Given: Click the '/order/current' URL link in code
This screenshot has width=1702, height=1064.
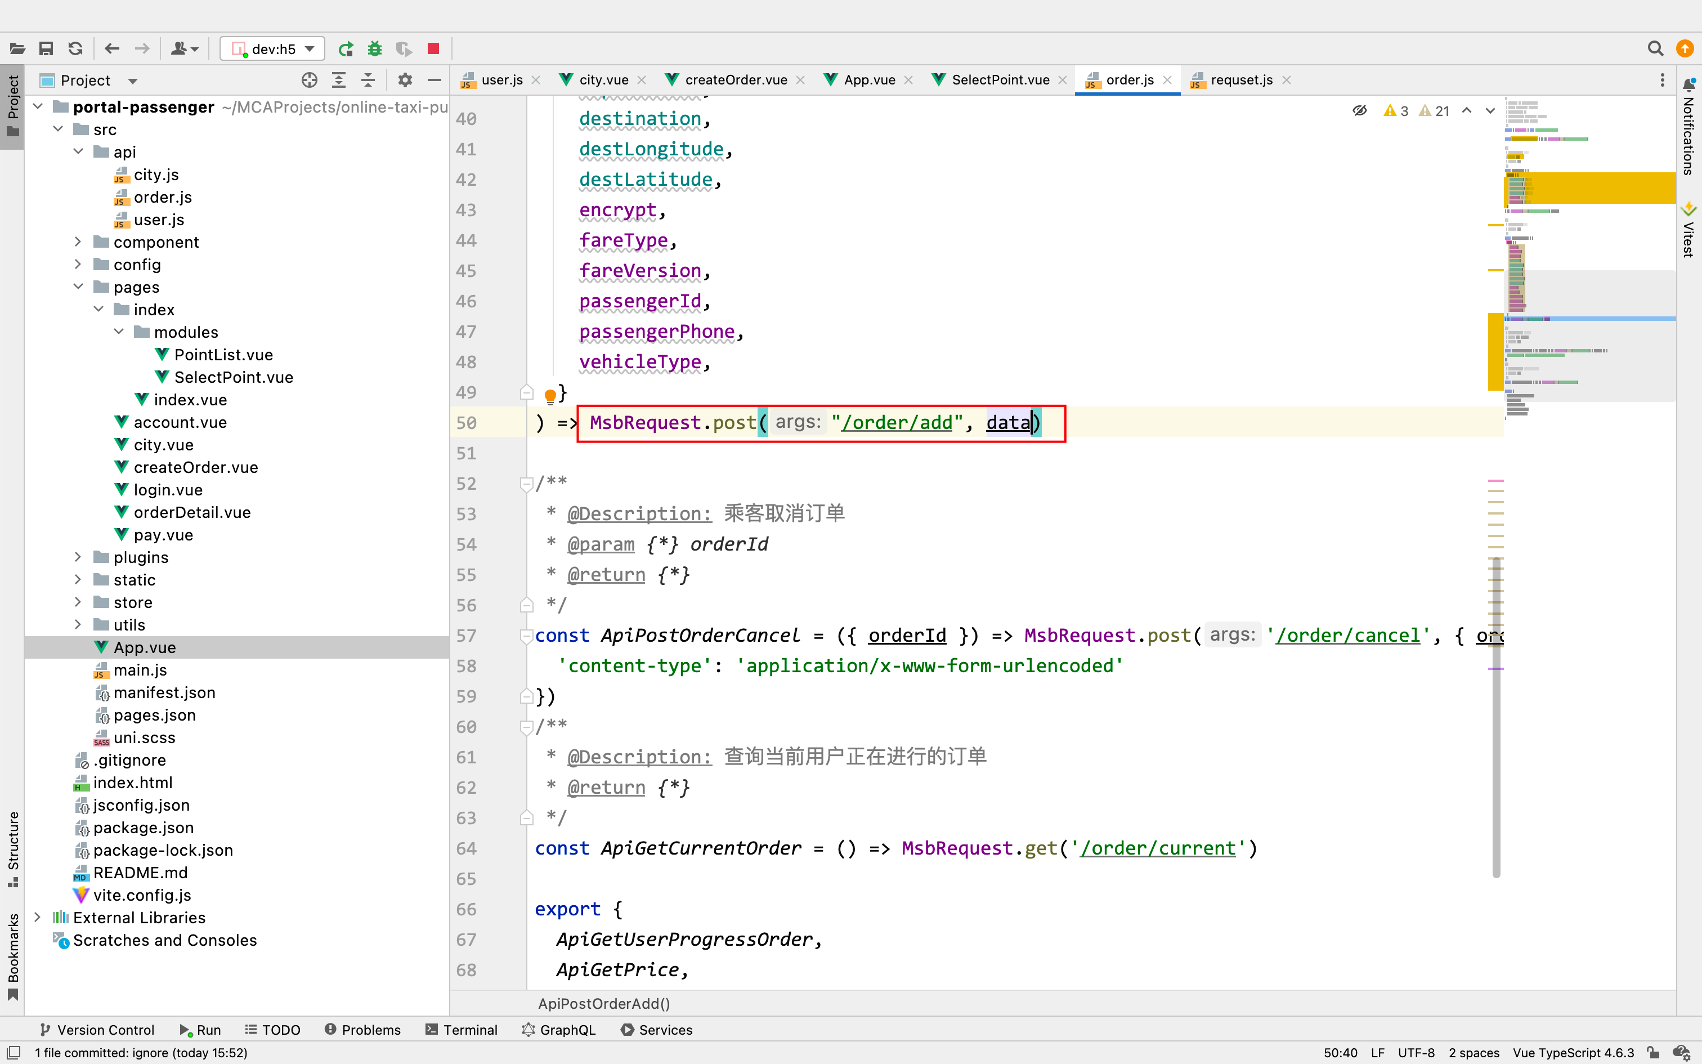Looking at the screenshot, I should pos(1158,849).
